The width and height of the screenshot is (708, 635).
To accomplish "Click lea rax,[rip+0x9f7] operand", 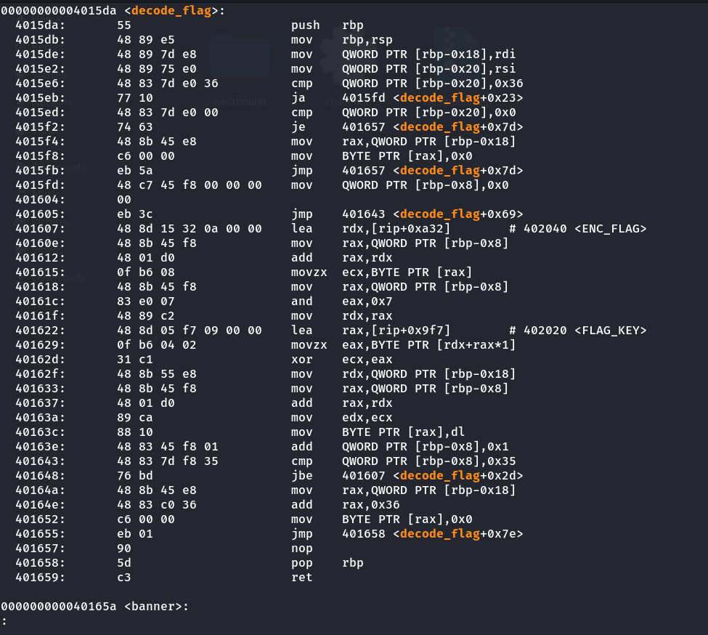I will tap(396, 330).
